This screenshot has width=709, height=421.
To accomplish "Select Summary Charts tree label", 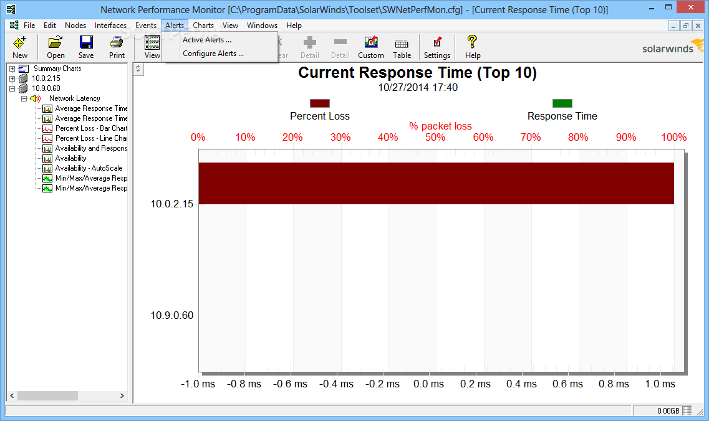I will click(x=57, y=69).
